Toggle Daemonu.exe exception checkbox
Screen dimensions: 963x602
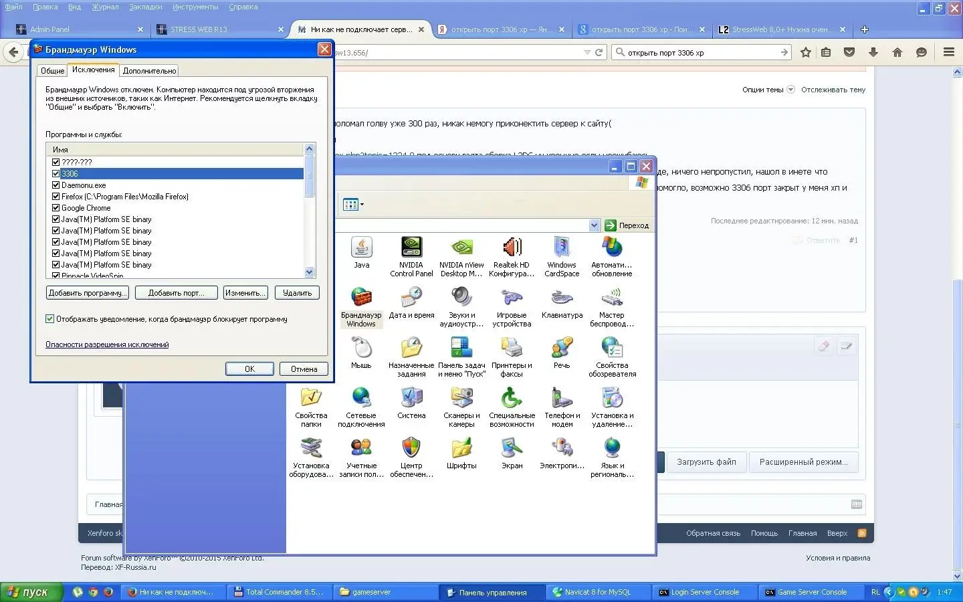click(56, 185)
